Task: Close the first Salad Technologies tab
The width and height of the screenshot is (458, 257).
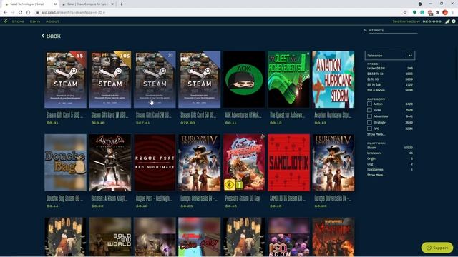Action: click(56, 4)
